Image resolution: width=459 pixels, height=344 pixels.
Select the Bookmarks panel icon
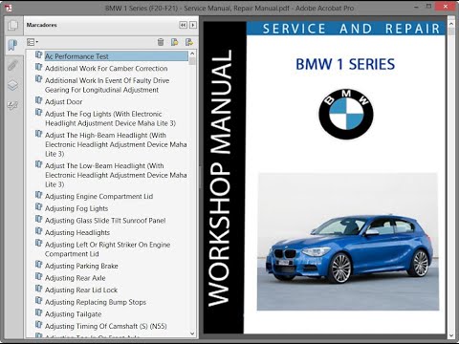click(12, 45)
